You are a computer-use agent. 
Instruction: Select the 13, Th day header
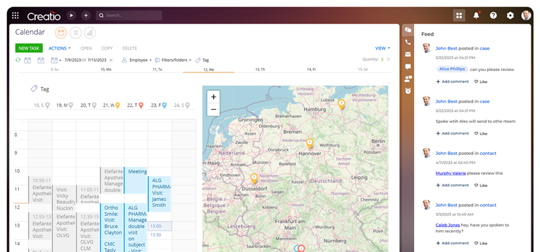(260, 69)
